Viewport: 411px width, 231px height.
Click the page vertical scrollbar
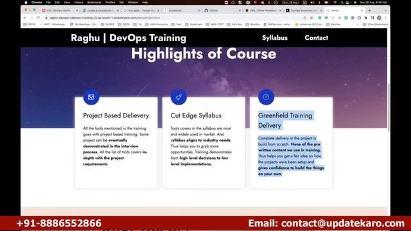click(x=389, y=107)
